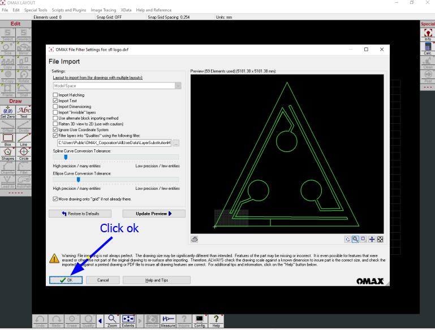Click the Rotate tool in Edit panel
Viewport: 435px width, 330px height.
coord(24,76)
